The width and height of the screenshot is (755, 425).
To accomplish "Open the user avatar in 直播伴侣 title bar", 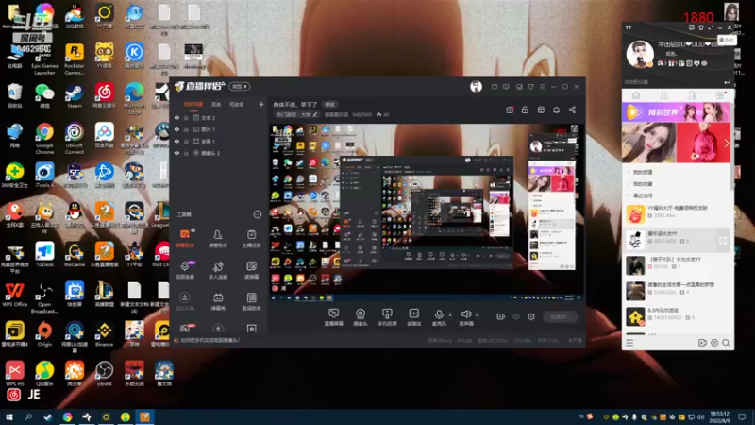I will tap(476, 86).
